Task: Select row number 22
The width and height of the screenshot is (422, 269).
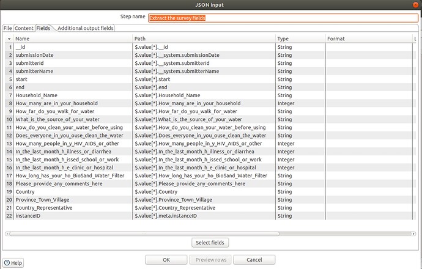Action: click(x=9, y=216)
